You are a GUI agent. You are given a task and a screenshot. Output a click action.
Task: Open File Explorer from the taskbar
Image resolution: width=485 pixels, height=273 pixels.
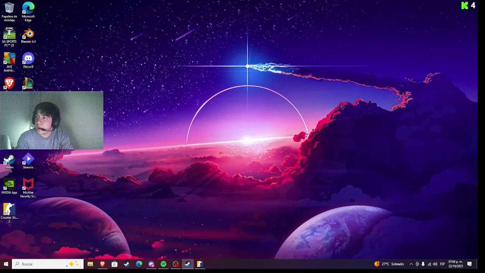pyautogui.click(x=90, y=264)
